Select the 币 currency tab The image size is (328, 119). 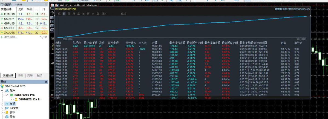pyautogui.click(x=88, y=14)
